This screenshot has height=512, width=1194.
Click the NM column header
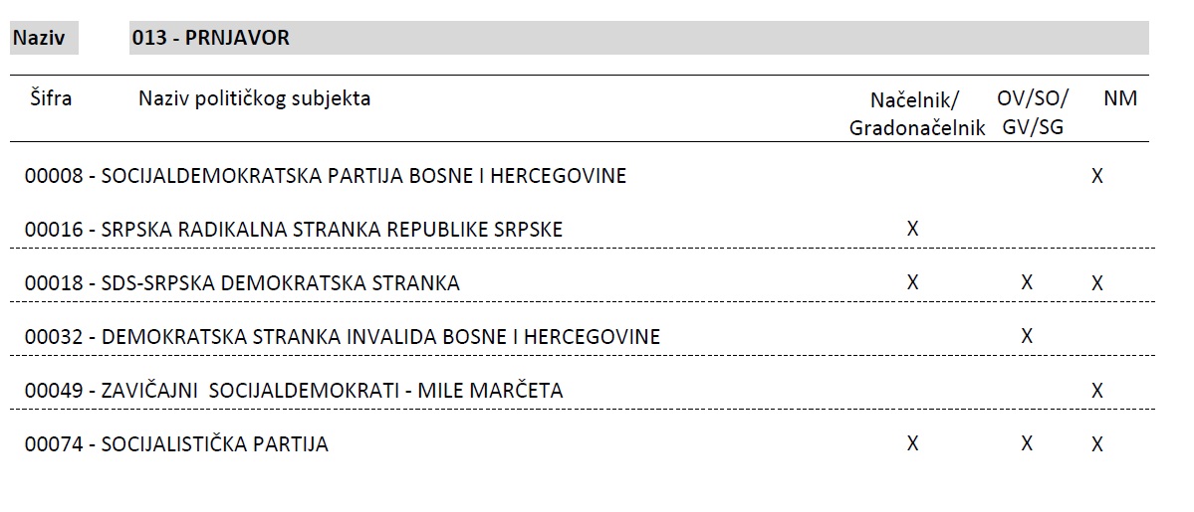tap(1120, 98)
